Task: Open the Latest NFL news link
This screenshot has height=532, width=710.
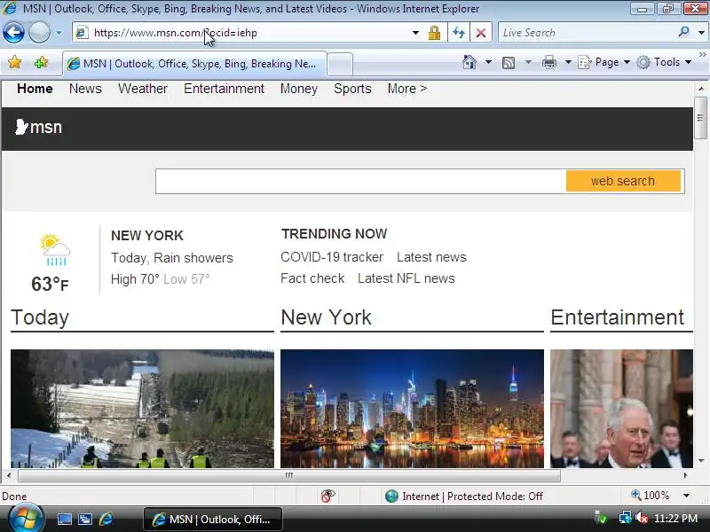Action: (x=406, y=278)
